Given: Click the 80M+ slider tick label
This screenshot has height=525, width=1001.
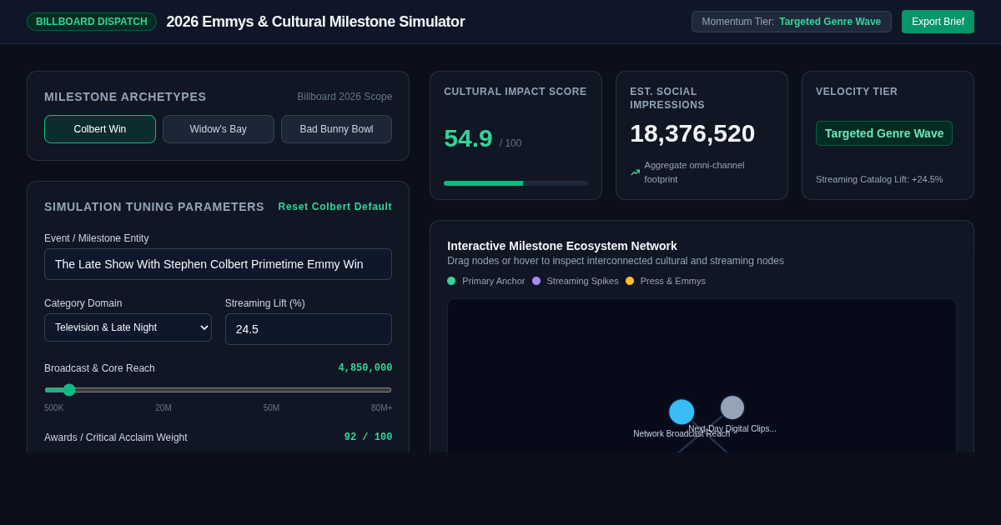Looking at the screenshot, I should coord(381,408).
